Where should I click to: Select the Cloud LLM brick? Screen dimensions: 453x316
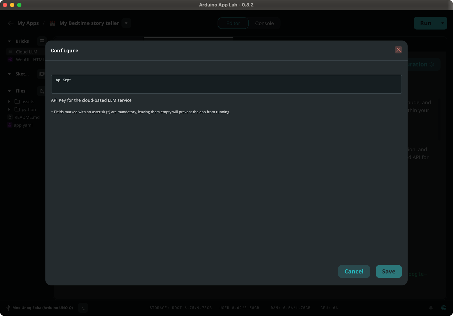coord(26,52)
